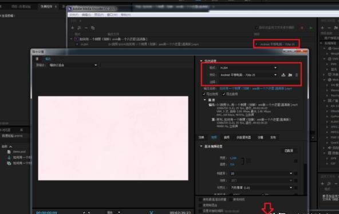Save the export preset with the save icon
Screen dimensions: 339x214
click(283, 75)
